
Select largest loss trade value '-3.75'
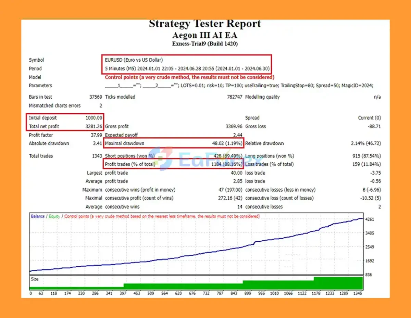pyautogui.click(x=375, y=173)
